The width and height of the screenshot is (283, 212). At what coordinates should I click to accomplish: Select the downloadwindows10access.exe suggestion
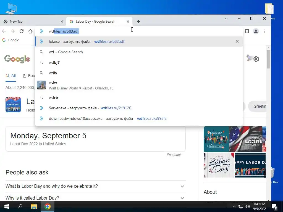click(139, 118)
